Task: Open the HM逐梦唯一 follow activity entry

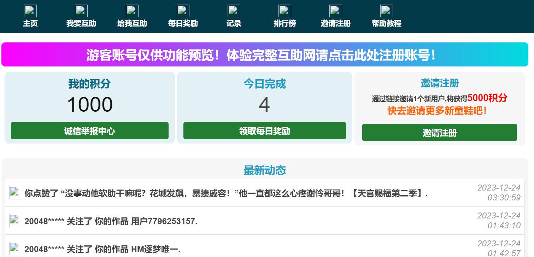Action: 102,249
